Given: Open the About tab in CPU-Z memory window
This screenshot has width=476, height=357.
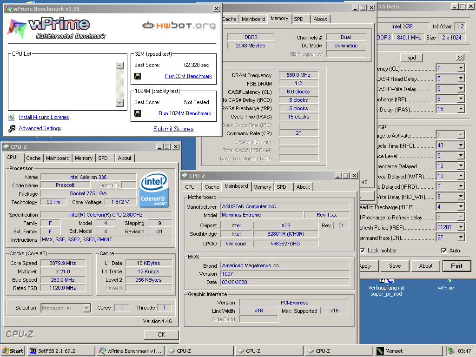Looking at the screenshot, I should pyautogui.click(x=320, y=19).
